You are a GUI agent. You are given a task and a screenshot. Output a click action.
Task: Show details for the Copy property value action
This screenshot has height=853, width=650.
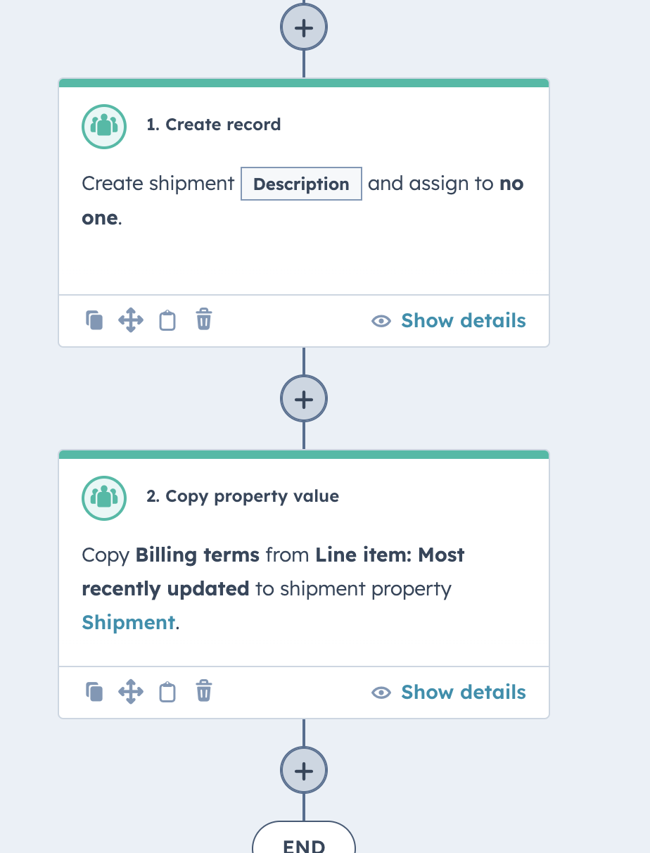pos(463,692)
